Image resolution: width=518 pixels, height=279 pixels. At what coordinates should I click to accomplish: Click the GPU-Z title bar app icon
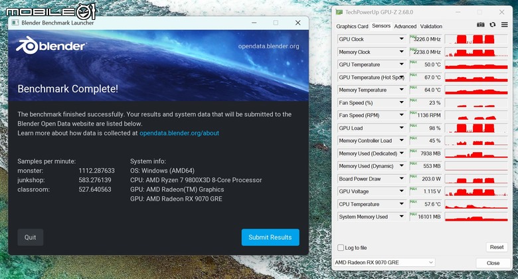[339, 12]
